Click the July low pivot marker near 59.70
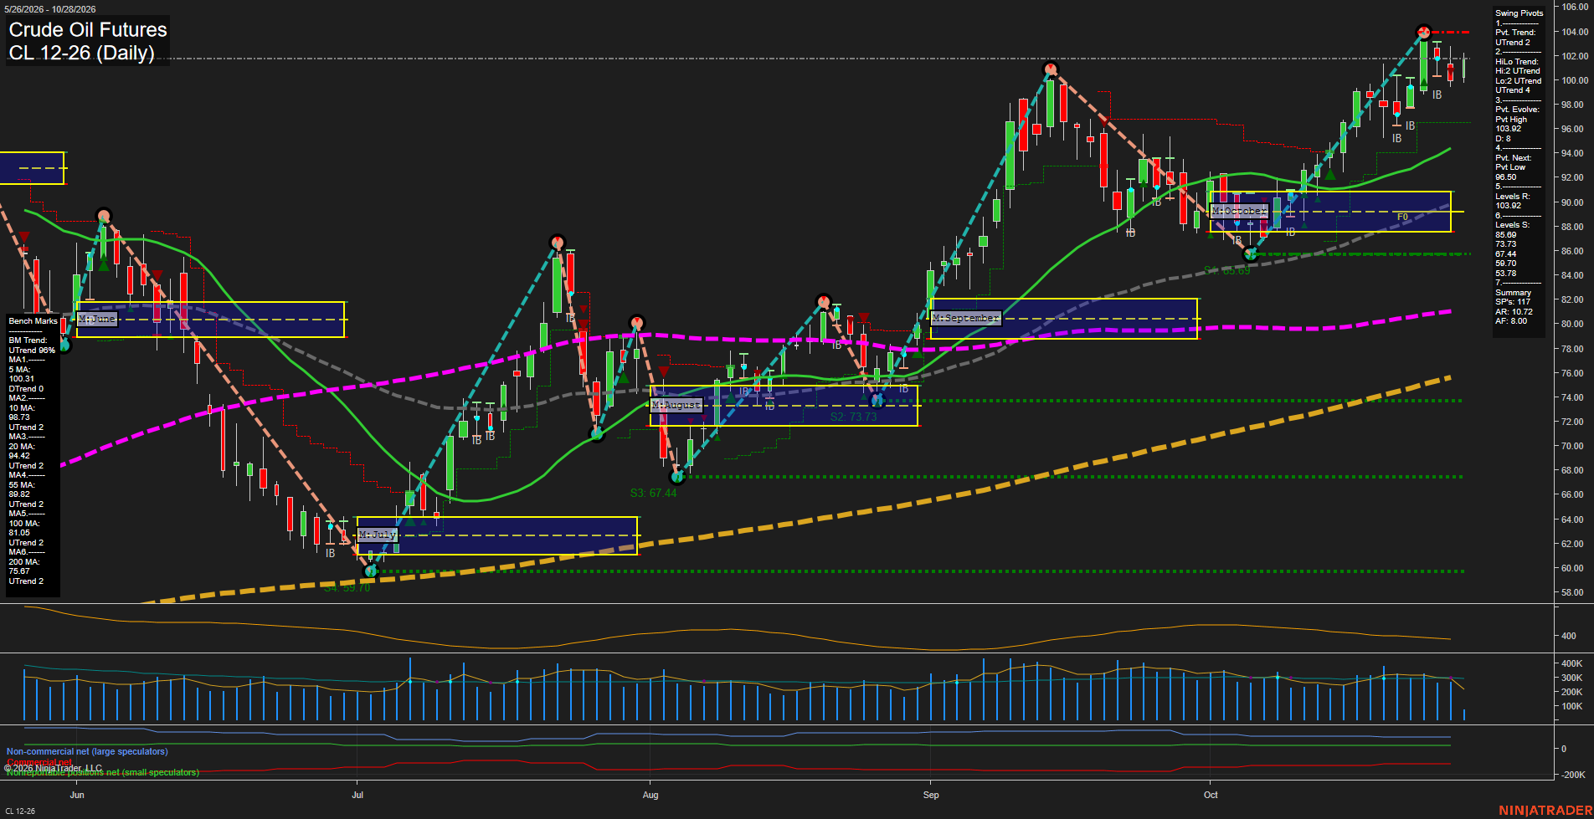Image resolution: width=1594 pixels, height=819 pixels. click(x=370, y=571)
